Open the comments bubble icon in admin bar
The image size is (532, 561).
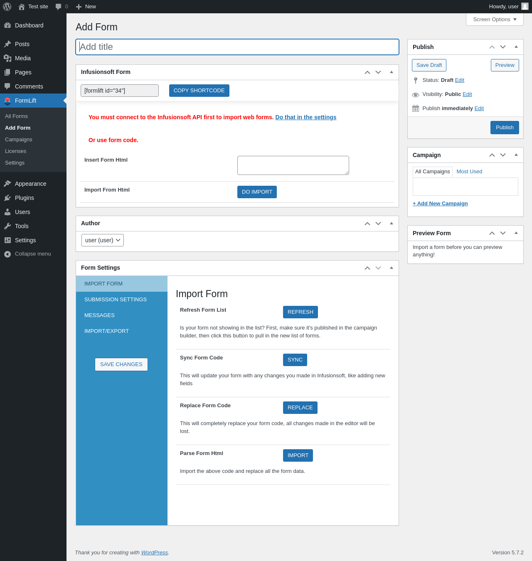59,7
